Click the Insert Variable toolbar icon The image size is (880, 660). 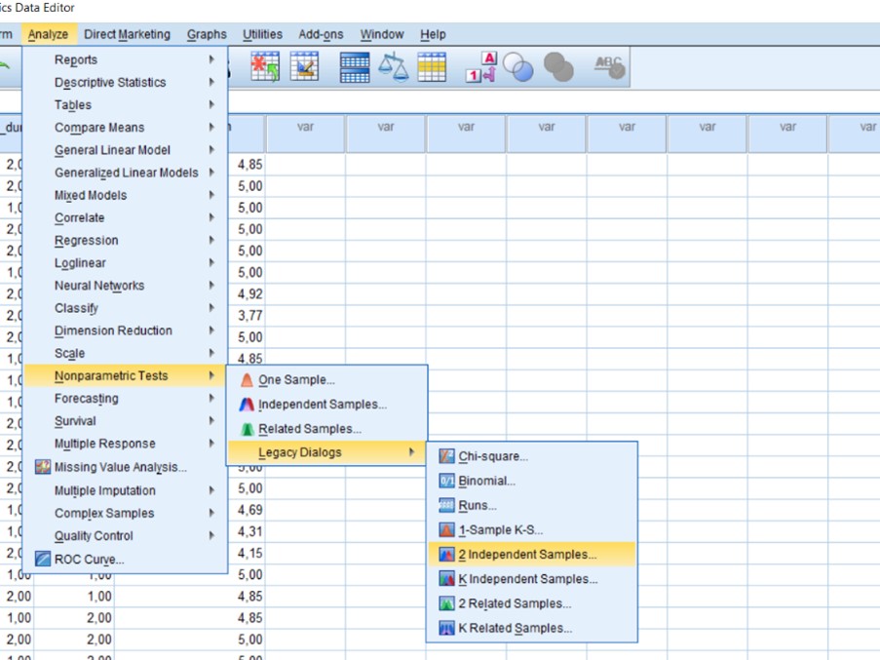(x=305, y=67)
